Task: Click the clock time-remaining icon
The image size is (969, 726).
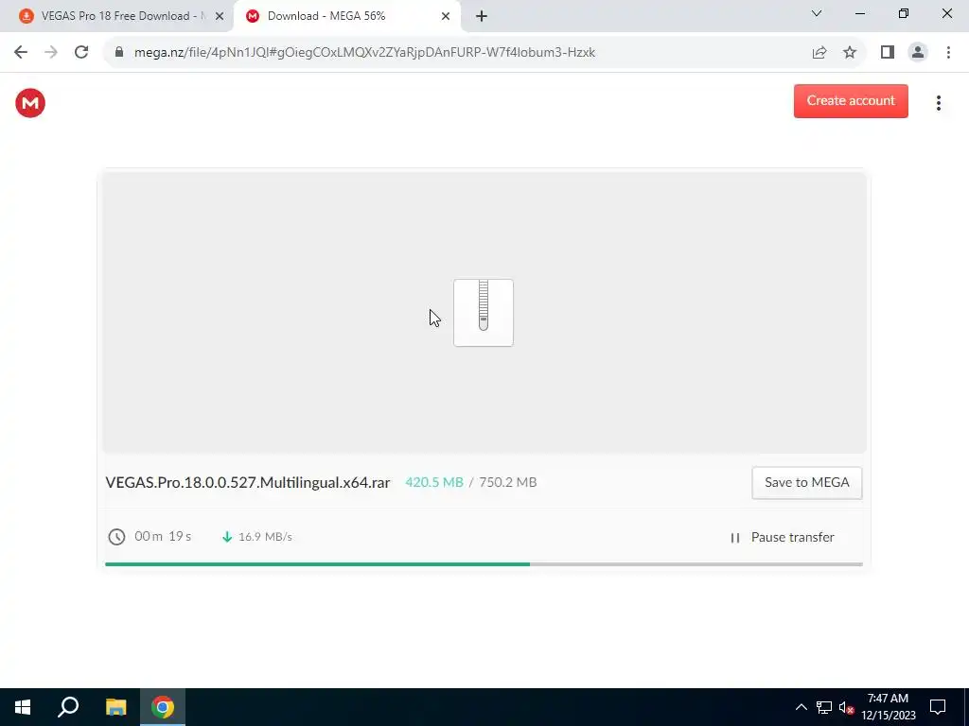Action: [116, 537]
